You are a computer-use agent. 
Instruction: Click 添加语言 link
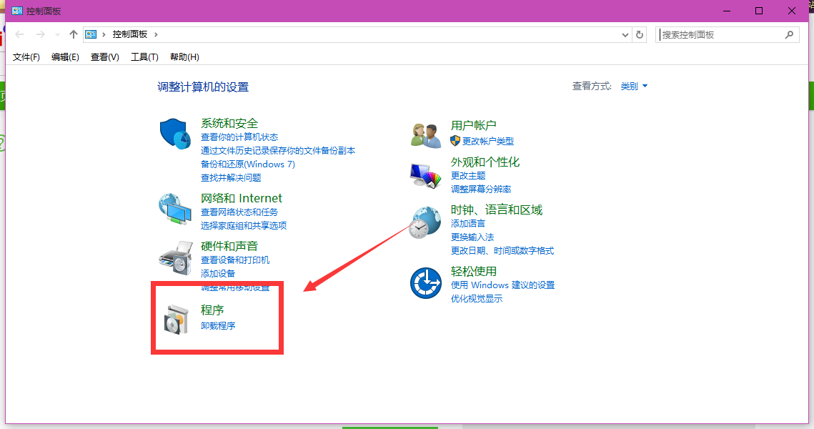tap(468, 223)
